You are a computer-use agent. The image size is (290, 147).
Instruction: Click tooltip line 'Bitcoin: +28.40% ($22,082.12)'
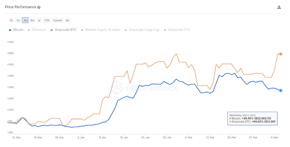[x=250, y=118]
